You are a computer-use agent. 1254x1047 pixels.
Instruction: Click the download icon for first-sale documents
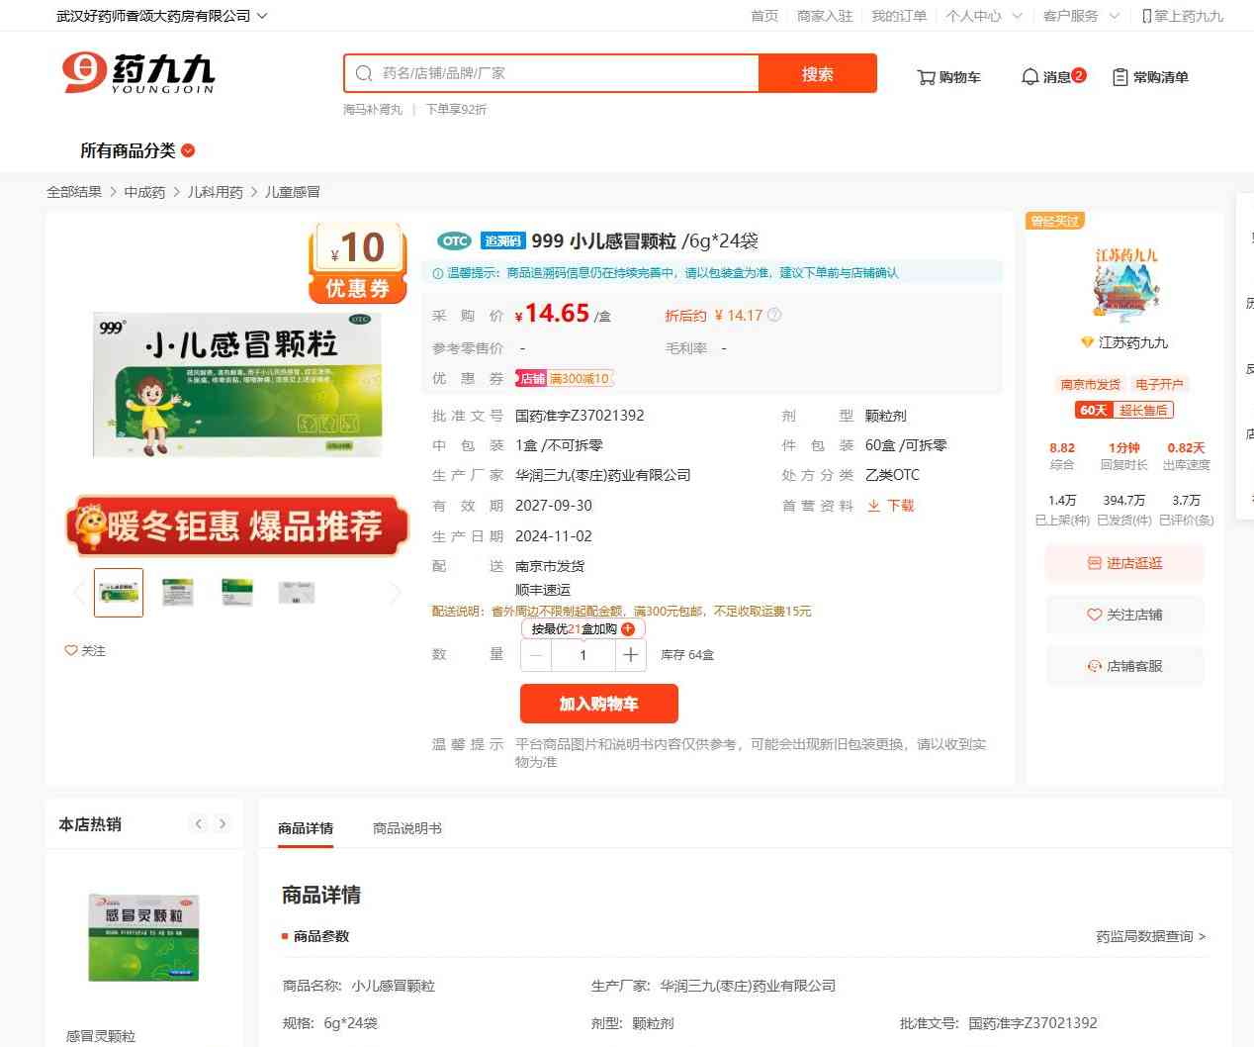pyautogui.click(x=874, y=506)
